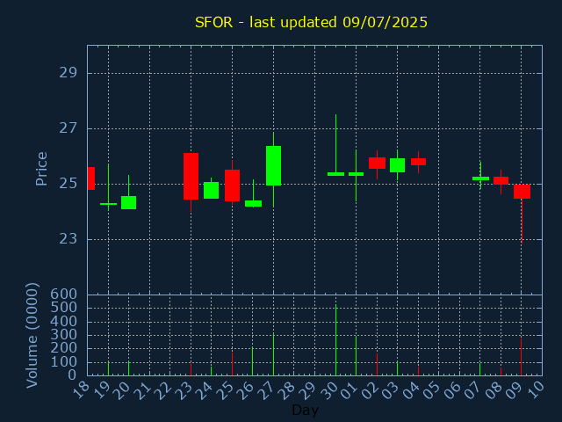Click the volume axis label 300

click(64, 335)
